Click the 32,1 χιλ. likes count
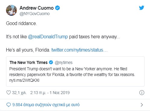Viewport: 150px width, 111px height. coord(19,93)
